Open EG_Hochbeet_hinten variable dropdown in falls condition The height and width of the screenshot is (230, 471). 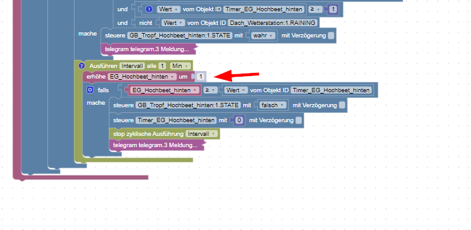164,90
